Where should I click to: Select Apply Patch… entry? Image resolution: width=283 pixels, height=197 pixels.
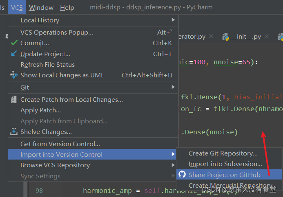click(x=93, y=110)
